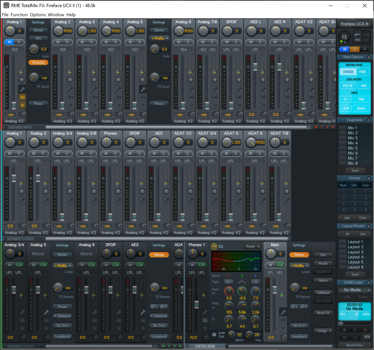Toggle the RMS level meters option
374x350 pixels.
364,86
